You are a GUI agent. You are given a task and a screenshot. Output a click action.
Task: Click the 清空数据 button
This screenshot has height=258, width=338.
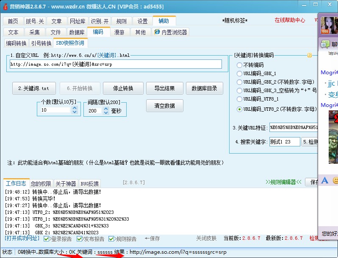[164, 106]
